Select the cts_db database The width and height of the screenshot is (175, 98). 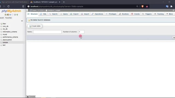5,29
